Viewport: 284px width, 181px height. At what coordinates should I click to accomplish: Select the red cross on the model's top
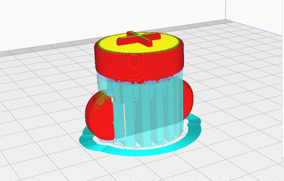coord(139,39)
